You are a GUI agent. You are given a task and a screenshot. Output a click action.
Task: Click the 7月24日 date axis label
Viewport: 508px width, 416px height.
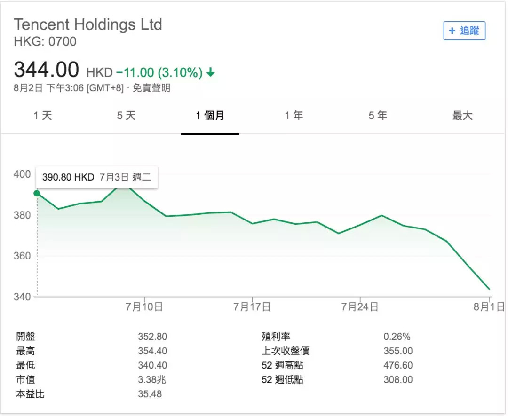[360, 307]
